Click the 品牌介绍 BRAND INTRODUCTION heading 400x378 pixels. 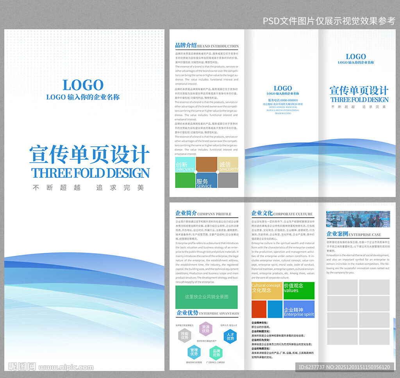[x=207, y=46]
